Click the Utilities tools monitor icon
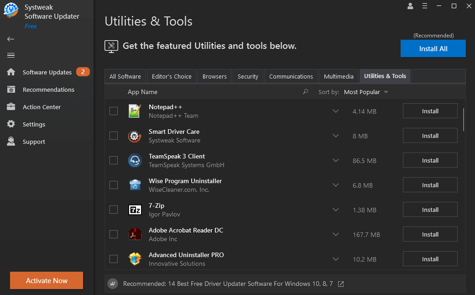The image size is (475, 295). (111, 47)
